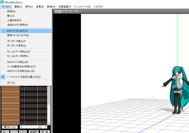Click the 現フレーム button
189x133 pixels.
(10, 127)
